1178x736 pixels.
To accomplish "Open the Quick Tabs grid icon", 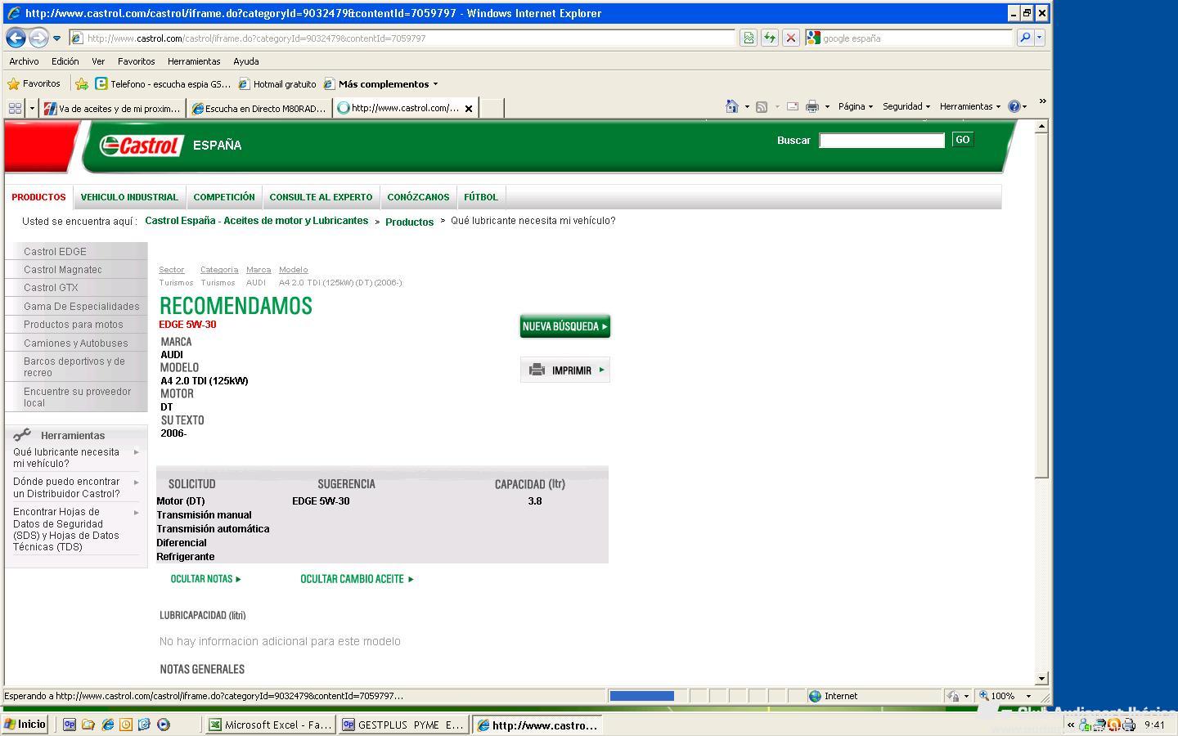I will (15, 108).
